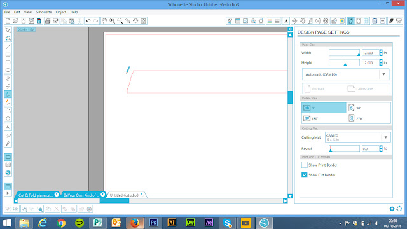The height and width of the screenshot is (229, 407).
Task: Save to SD card icon
Action: (x=39, y=21)
